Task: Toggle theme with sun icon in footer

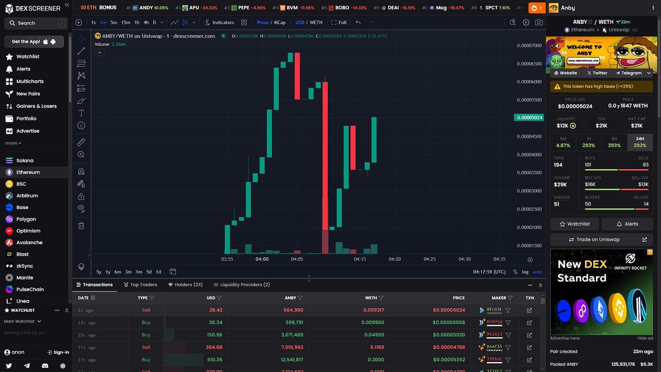Action: coord(62,365)
